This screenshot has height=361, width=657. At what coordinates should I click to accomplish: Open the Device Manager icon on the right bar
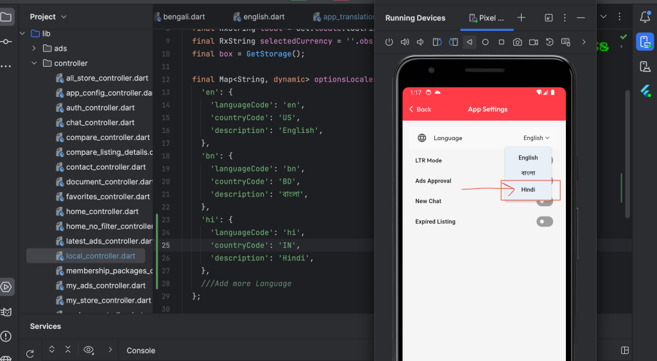coord(645,66)
